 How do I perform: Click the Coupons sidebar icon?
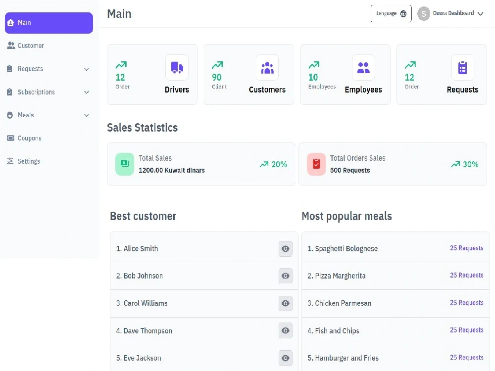11,138
